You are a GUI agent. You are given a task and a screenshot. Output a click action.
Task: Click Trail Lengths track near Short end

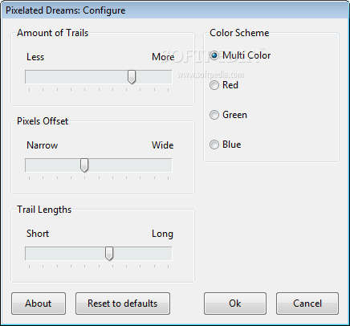(x=34, y=254)
